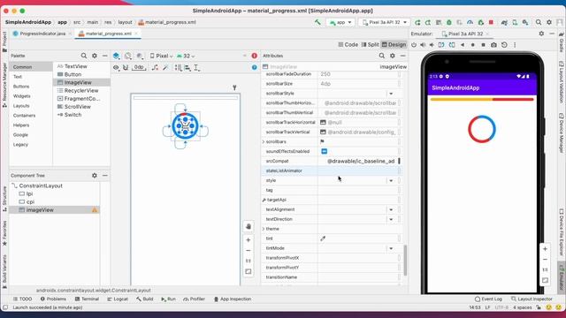Screen dimensions: 566x318
Task: Click circular progress indicator in emulator
Action: pos(482,129)
